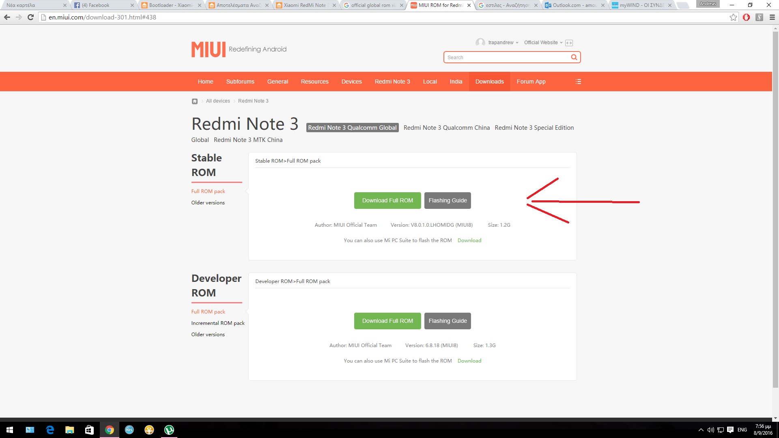Bookmark page with star icon
The width and height of the screenshot is (779, 438).
pyautogui.click(x=733, y=17)
